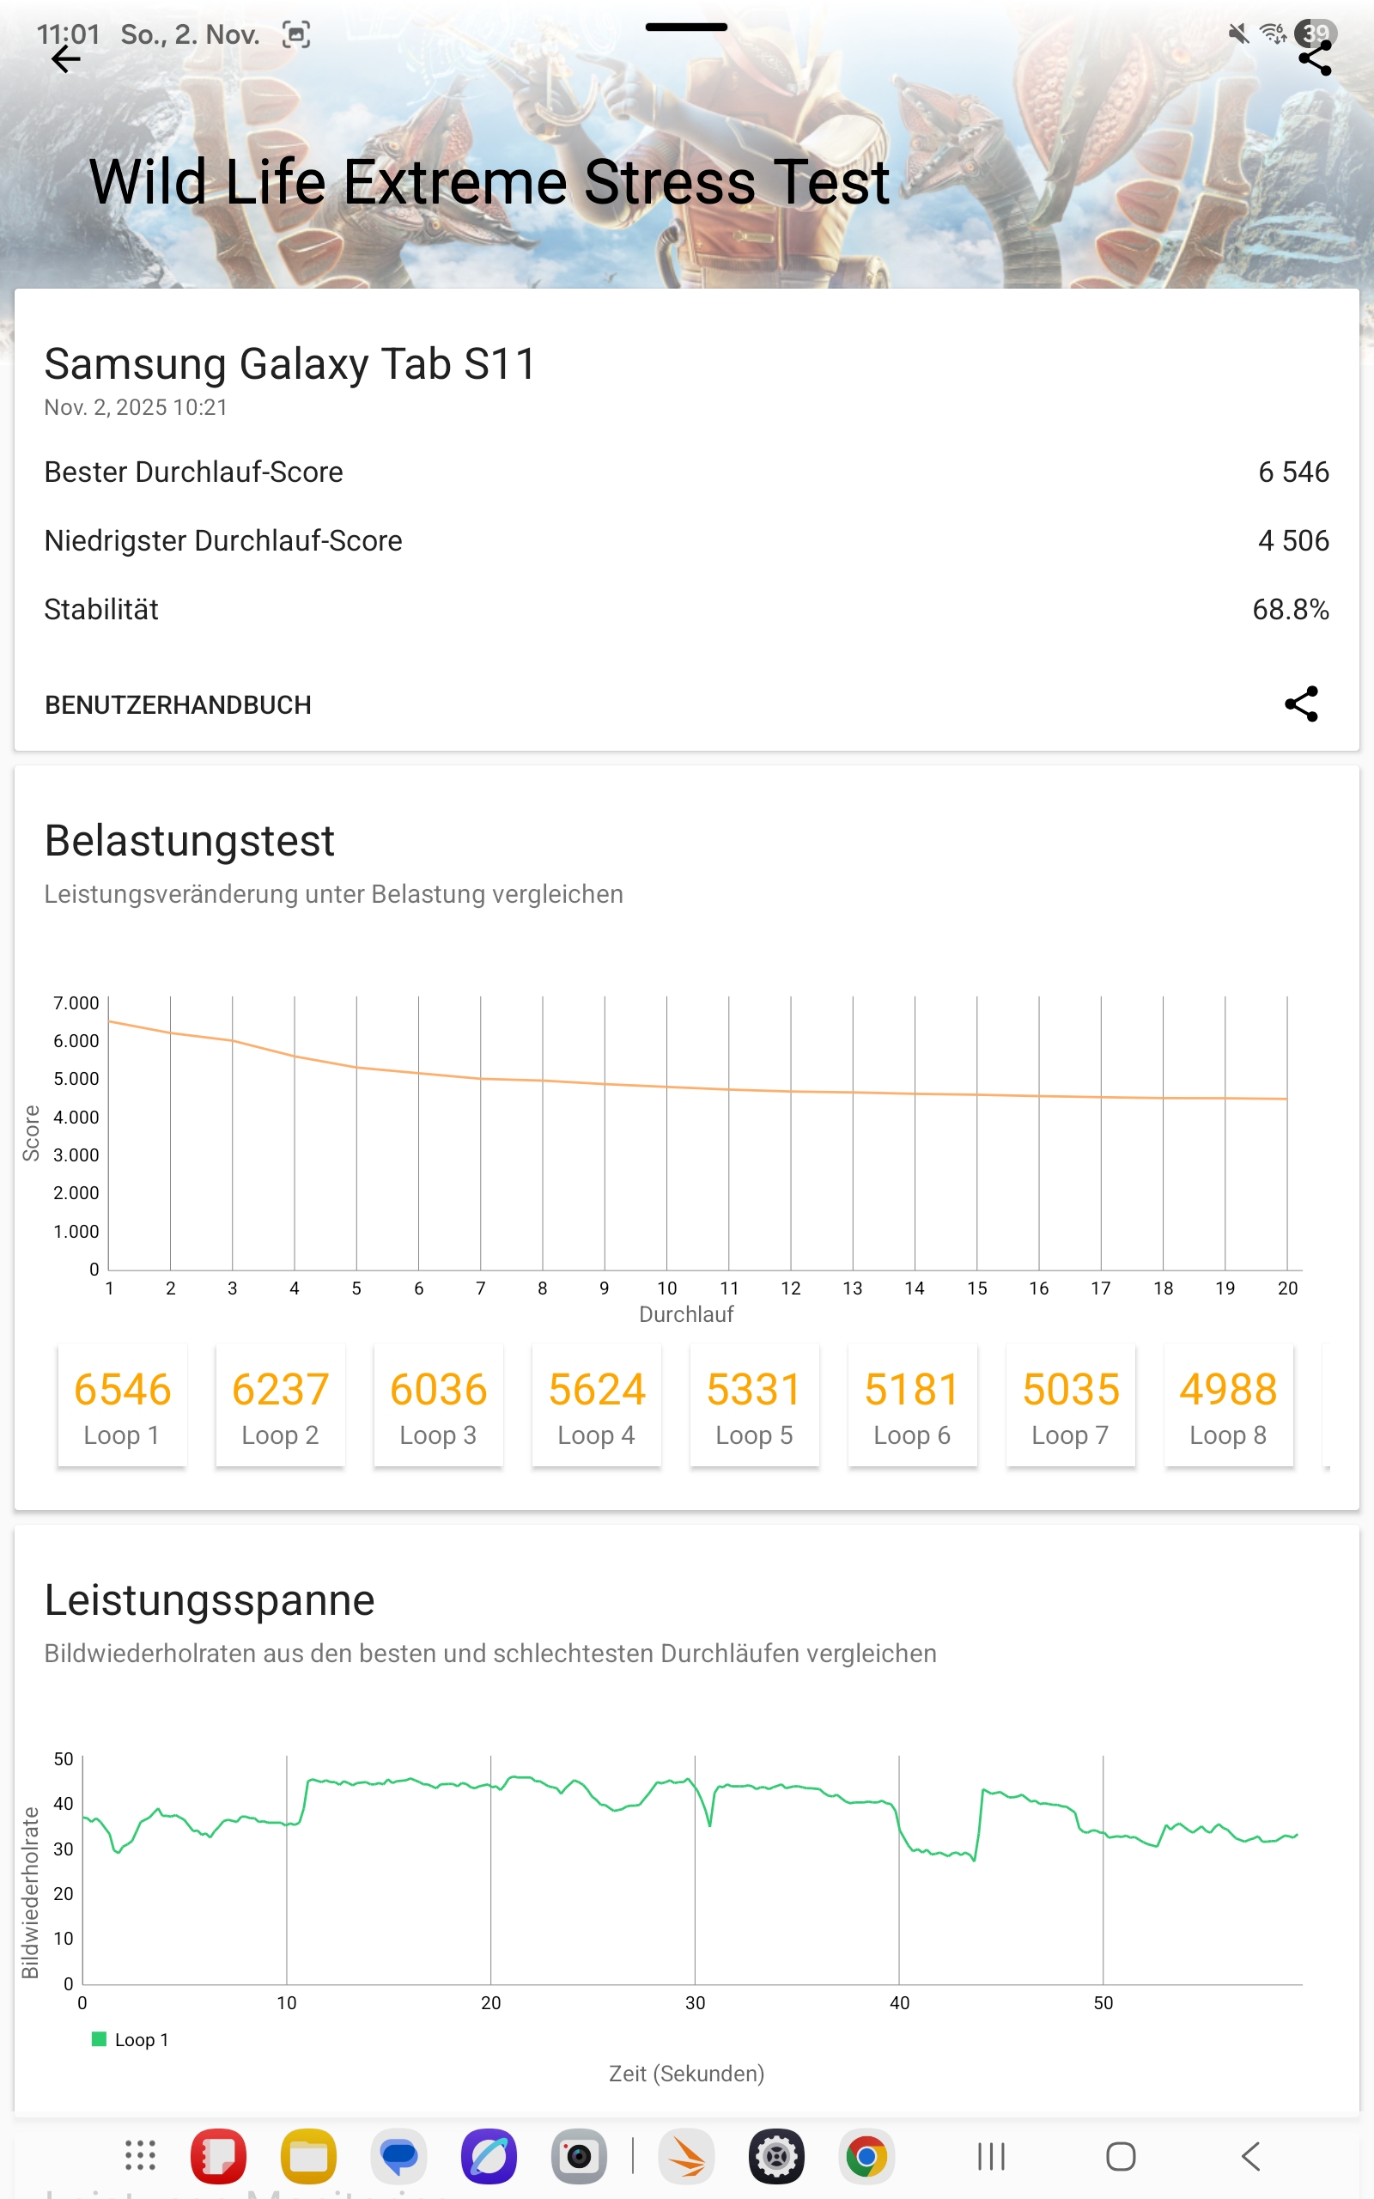Launch Samsung Notes from the taskbar
Viewport: 1374px width, 2199px height.
click(x=218, y=2155)
